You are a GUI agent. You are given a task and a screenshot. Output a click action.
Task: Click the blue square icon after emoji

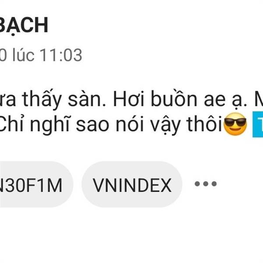pyautogui.click(x=258, y=124)
